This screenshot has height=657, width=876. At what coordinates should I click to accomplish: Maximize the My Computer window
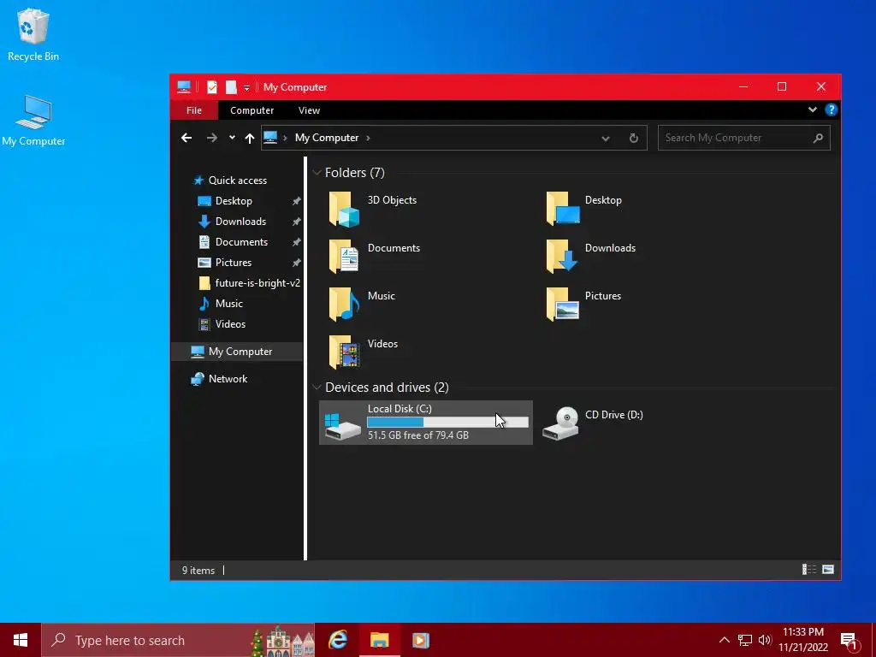(x=782, y=86)
